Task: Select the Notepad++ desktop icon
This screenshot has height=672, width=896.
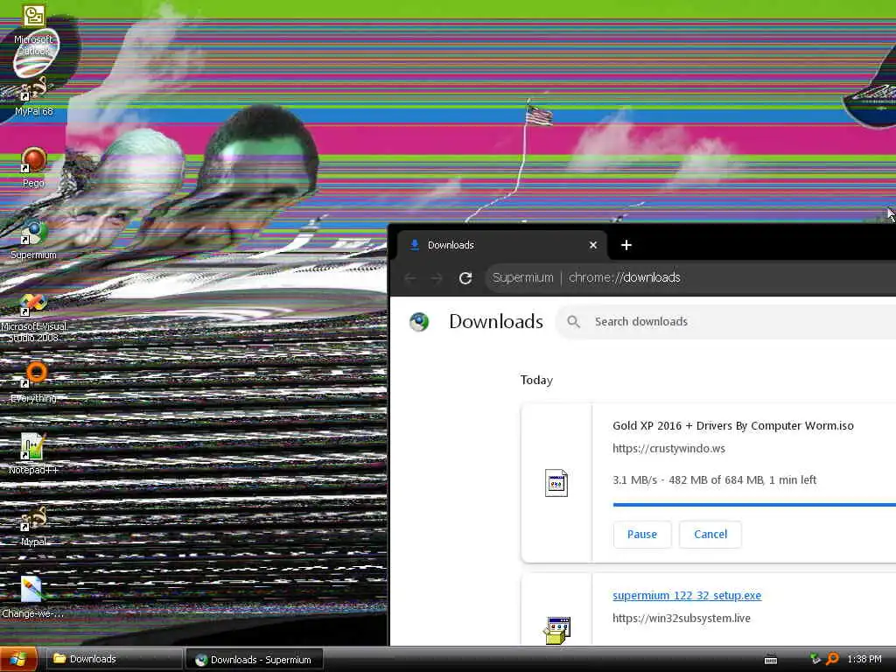Action: [x=33, y=454]
